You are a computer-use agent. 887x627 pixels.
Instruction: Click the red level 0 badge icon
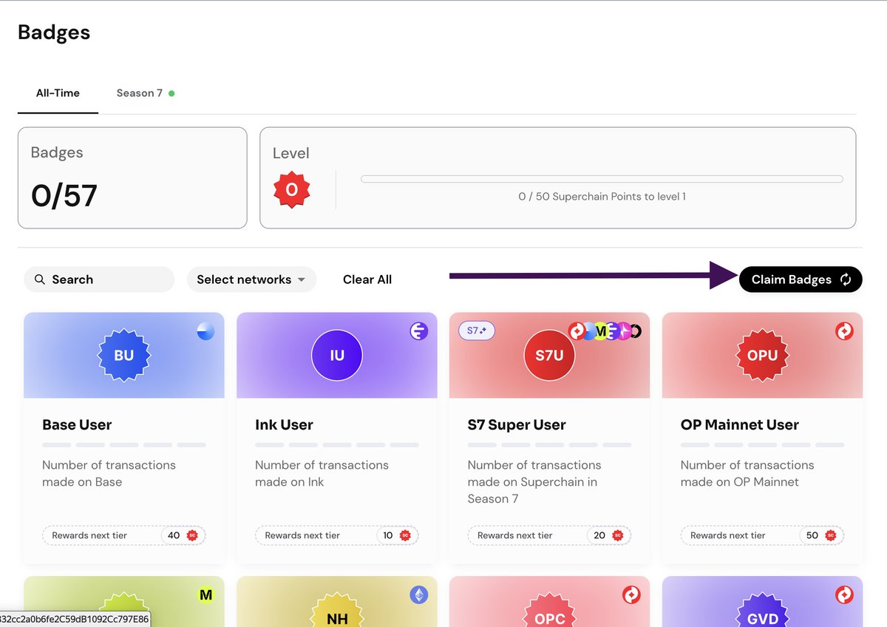(x=291, y=190)
